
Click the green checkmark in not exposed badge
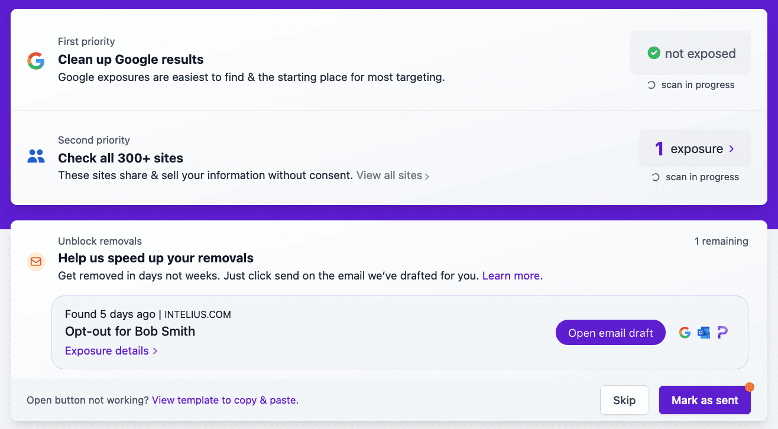(653, 53)
